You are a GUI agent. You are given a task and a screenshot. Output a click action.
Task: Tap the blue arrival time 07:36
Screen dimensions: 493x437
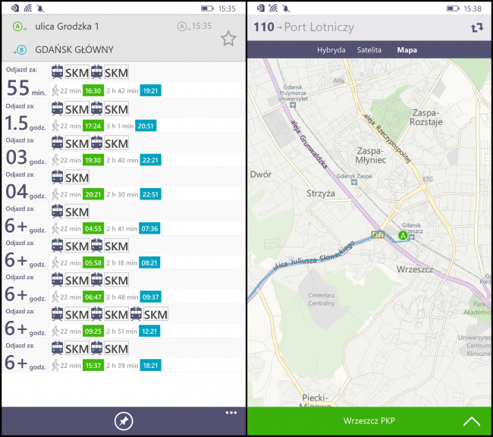tap(149, 228)
